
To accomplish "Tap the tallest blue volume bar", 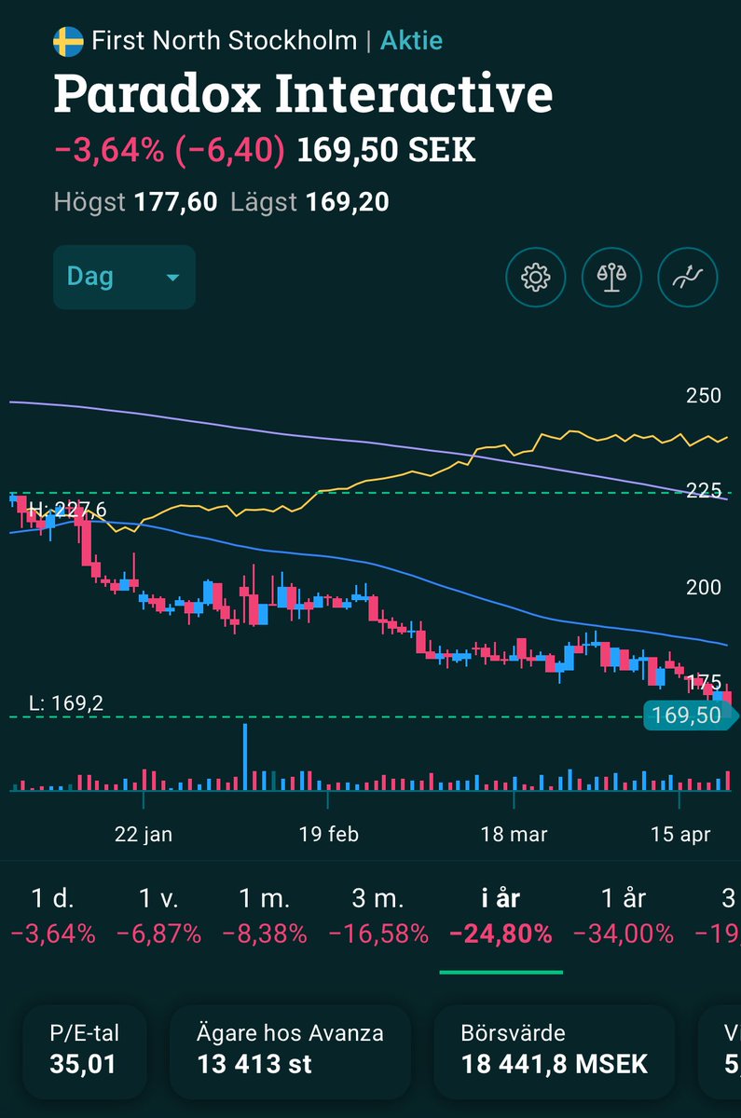I will point(246,757).
